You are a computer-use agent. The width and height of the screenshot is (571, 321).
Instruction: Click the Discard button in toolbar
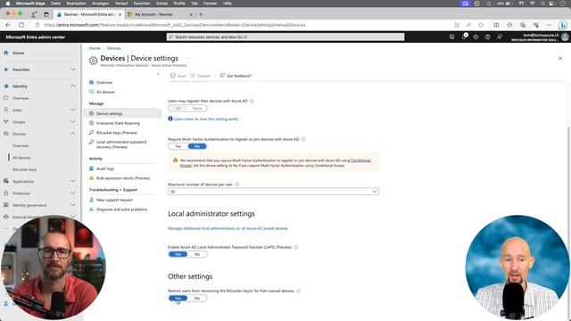click(200, 76)
